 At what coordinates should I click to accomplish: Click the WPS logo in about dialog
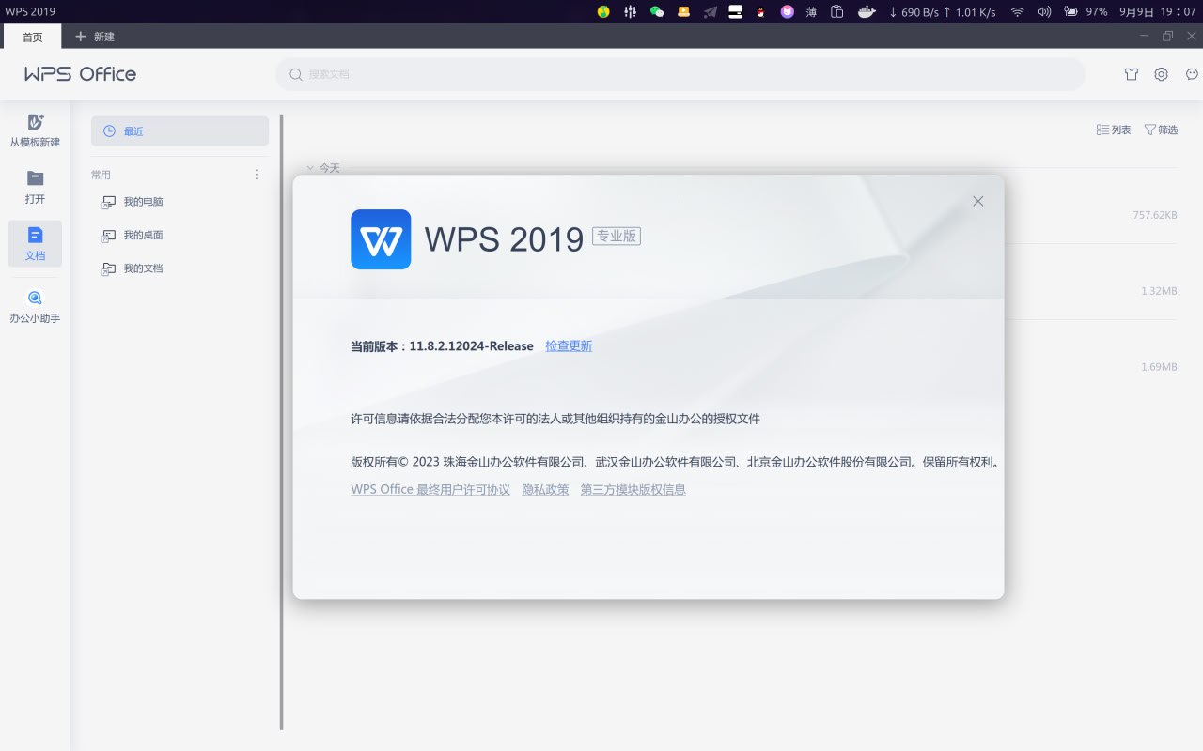381,239
